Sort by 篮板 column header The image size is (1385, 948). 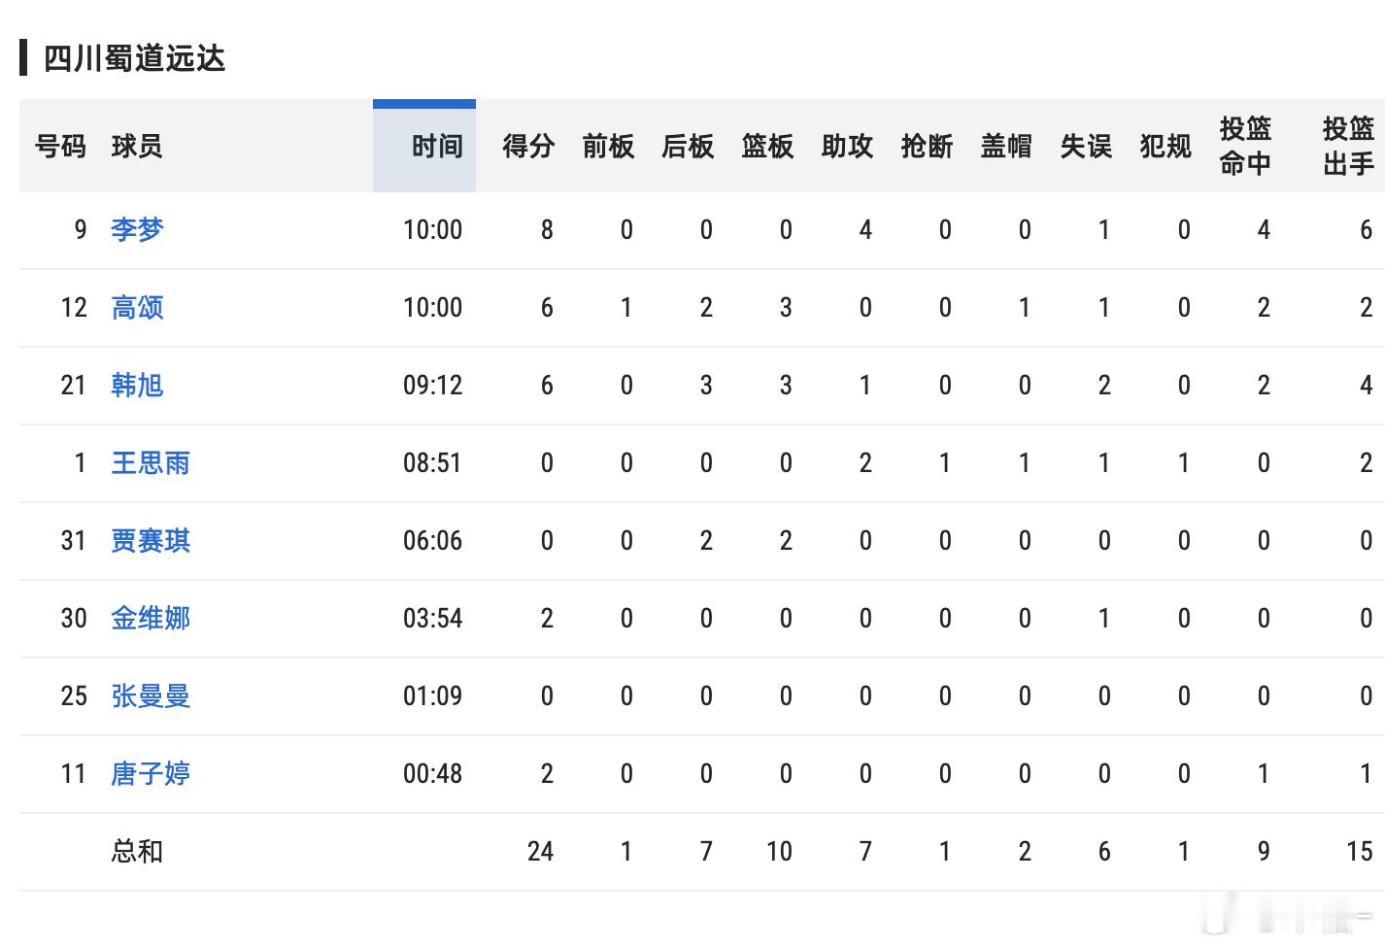(x=767, y=147)
